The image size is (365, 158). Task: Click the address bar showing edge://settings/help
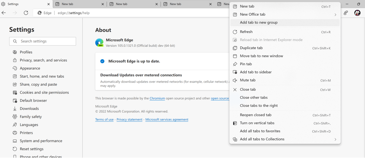pos(133,13)
